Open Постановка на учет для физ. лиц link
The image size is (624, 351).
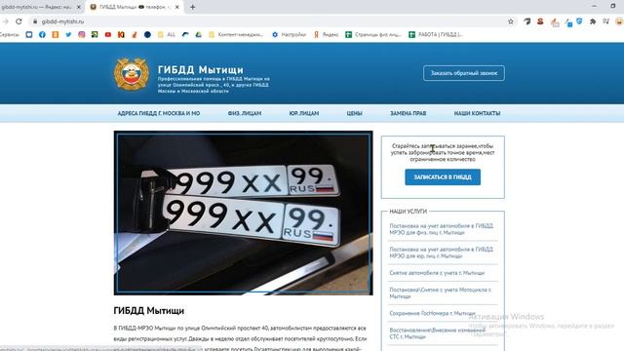point(441,229)
